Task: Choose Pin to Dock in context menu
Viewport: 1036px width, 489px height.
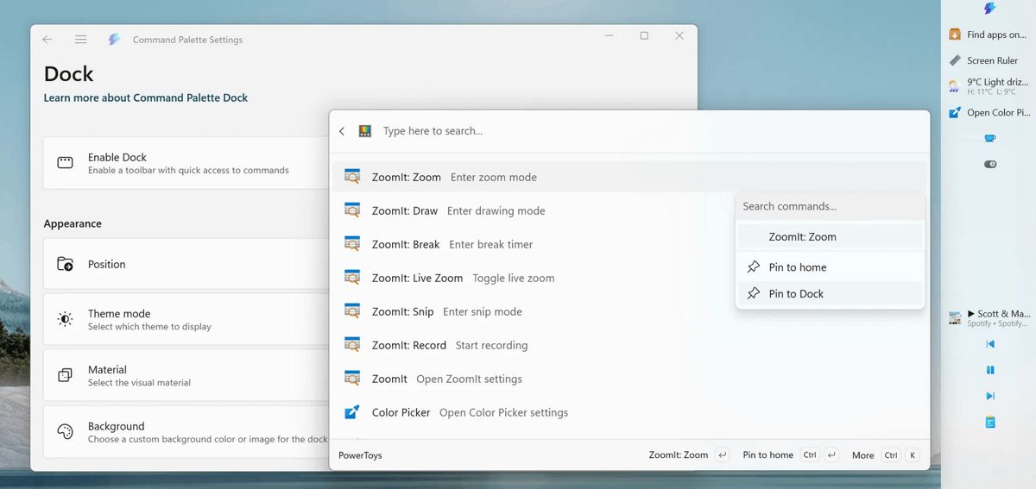Action: coord(830,293)
